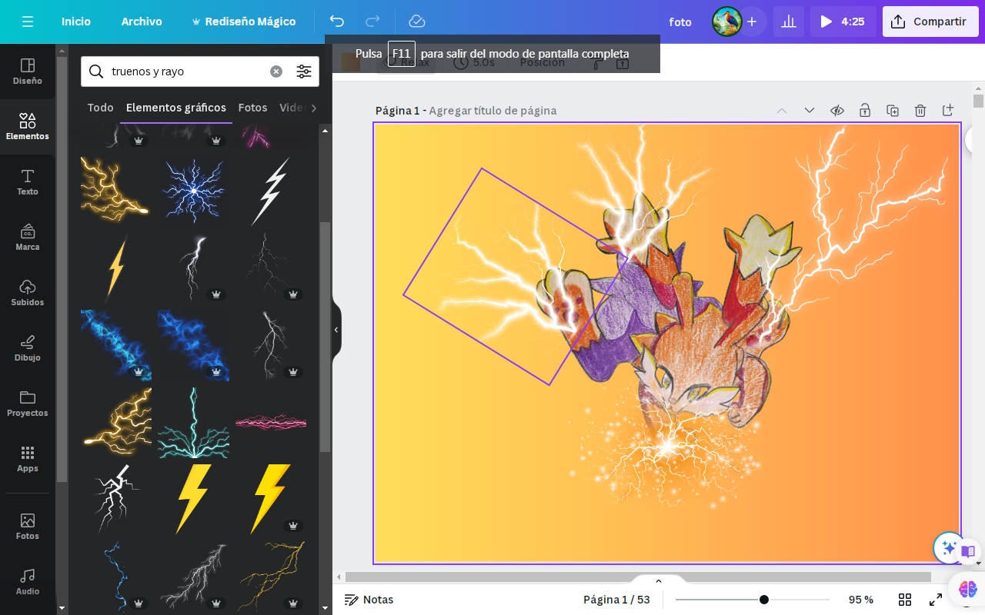Collapse the elements side panel
Viewport: 985px width, 615px height.
336,330
